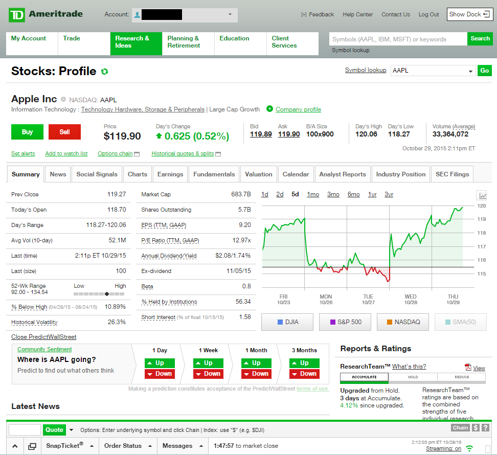Toggle the NASDAQ comparison overlay
Screen dimensions: 497x455
(x=403, y=322)
